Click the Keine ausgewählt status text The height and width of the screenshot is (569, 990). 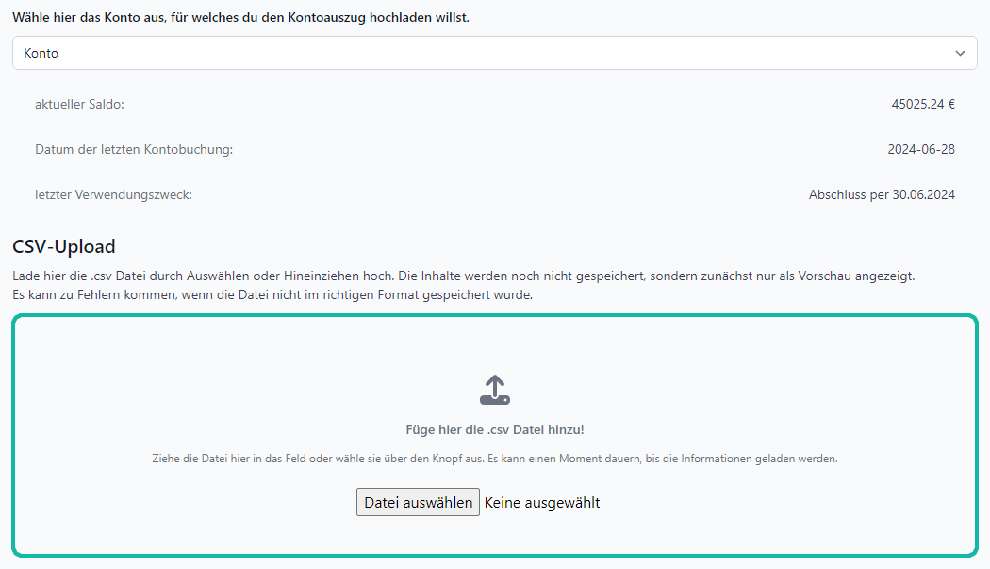pyautogui.click(x=541, y=502)
